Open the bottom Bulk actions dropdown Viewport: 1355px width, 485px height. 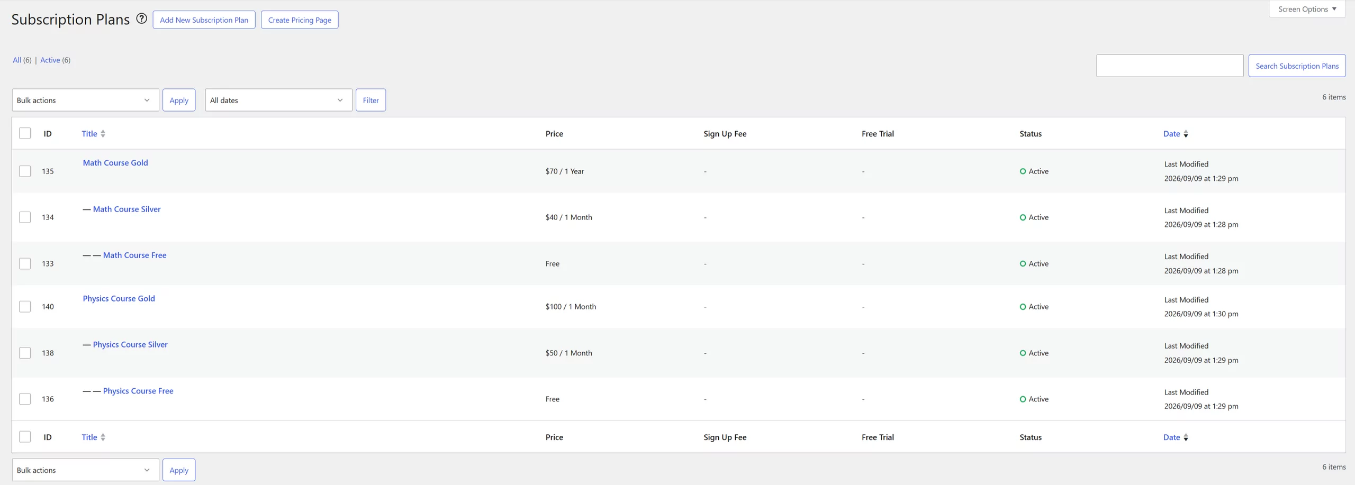click(85, 470)
